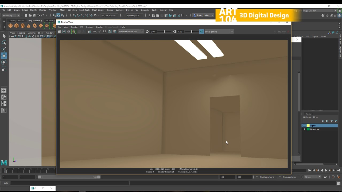342x192 pixels.
Task: Take a snapshot with the camera icon in Render View
Action: (x=69, y=31)
